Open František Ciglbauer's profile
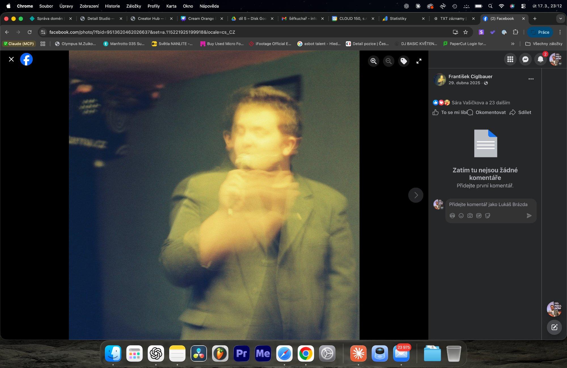 tap(470, 77)
